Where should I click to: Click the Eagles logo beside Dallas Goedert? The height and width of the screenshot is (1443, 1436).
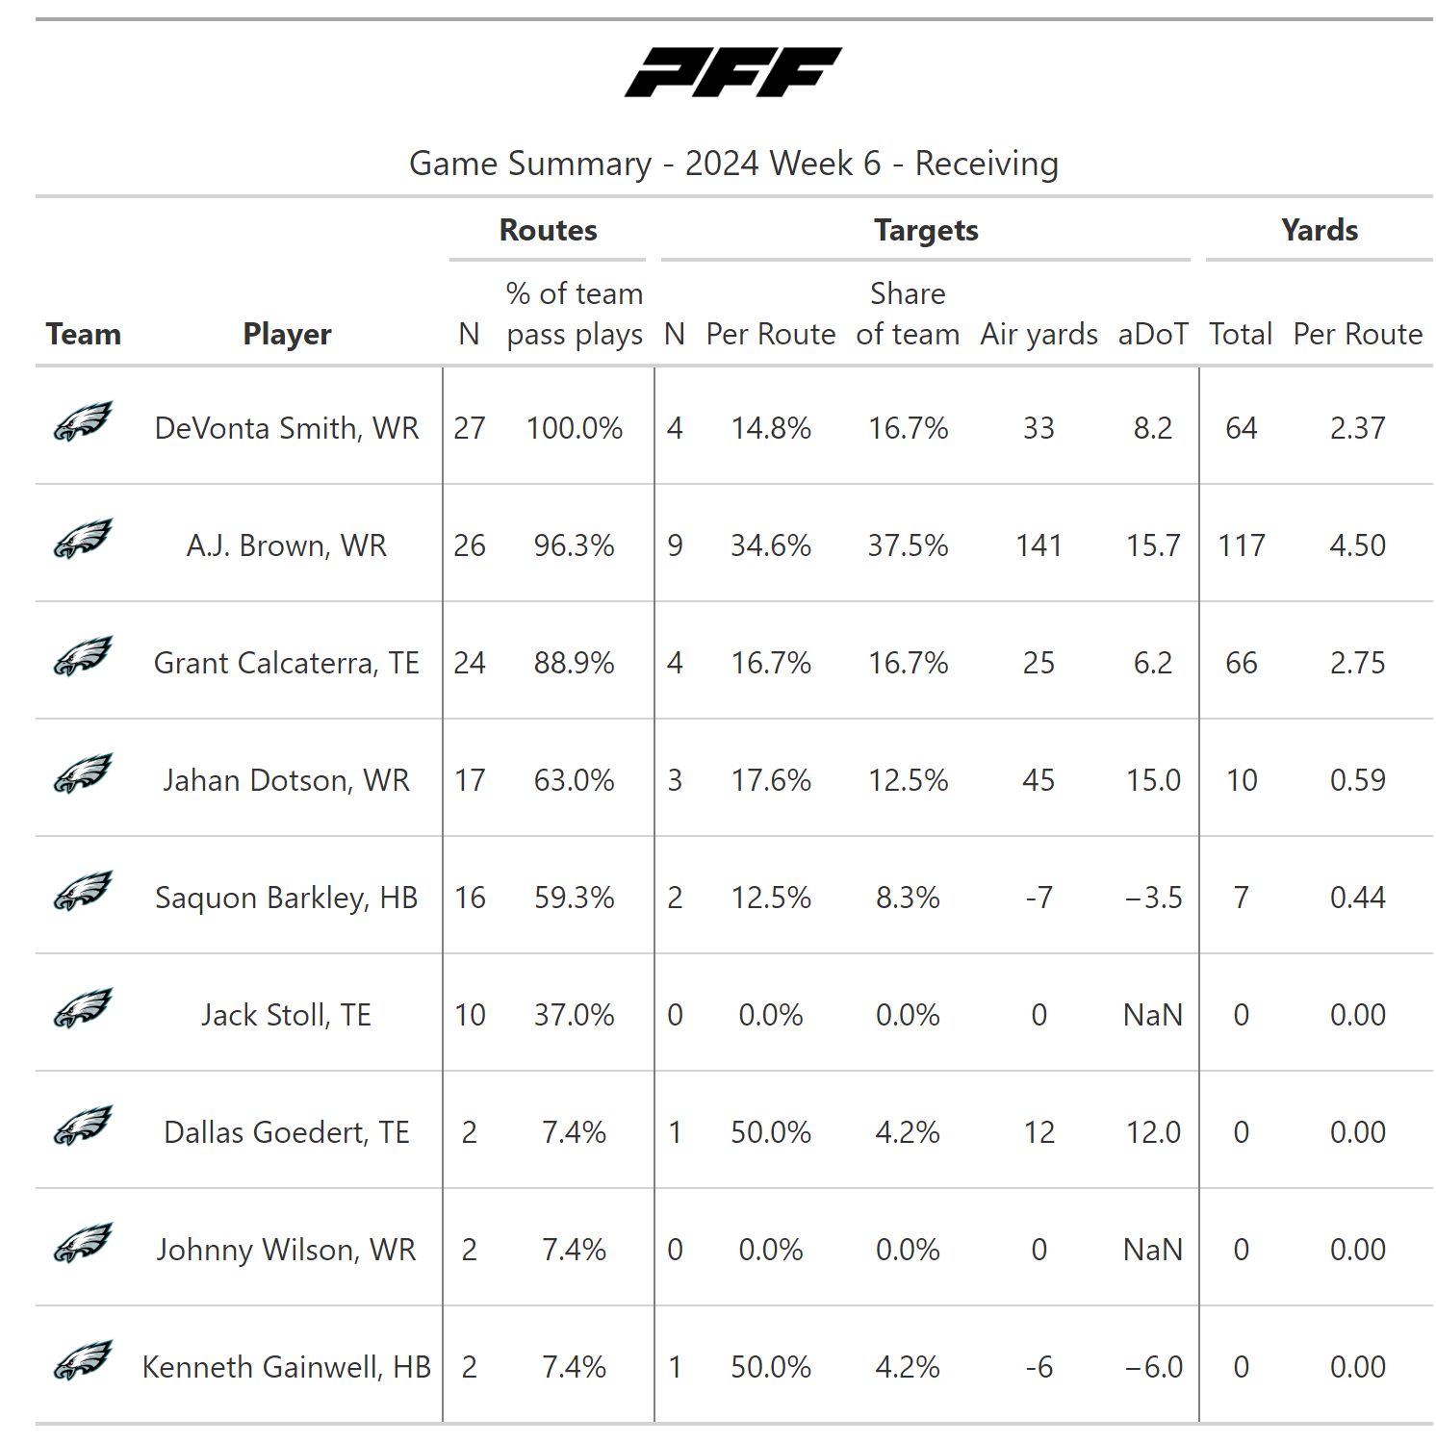(x=83, y=1127)
